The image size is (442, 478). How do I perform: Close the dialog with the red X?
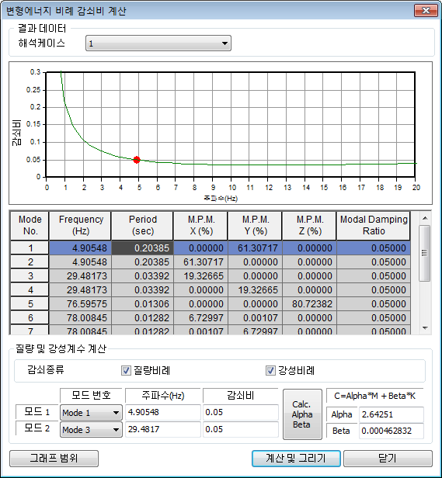[426, 11]
